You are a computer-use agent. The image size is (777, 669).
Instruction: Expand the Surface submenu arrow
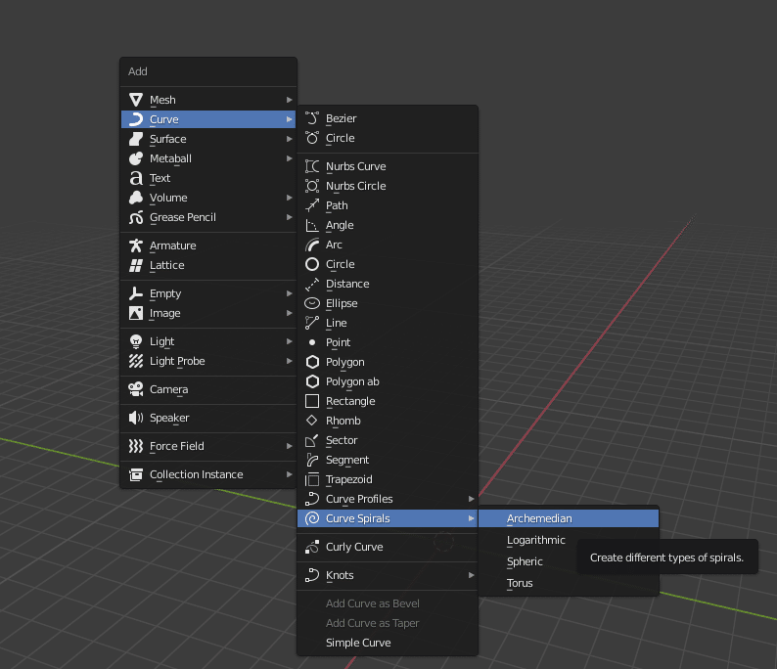point(290,139)
